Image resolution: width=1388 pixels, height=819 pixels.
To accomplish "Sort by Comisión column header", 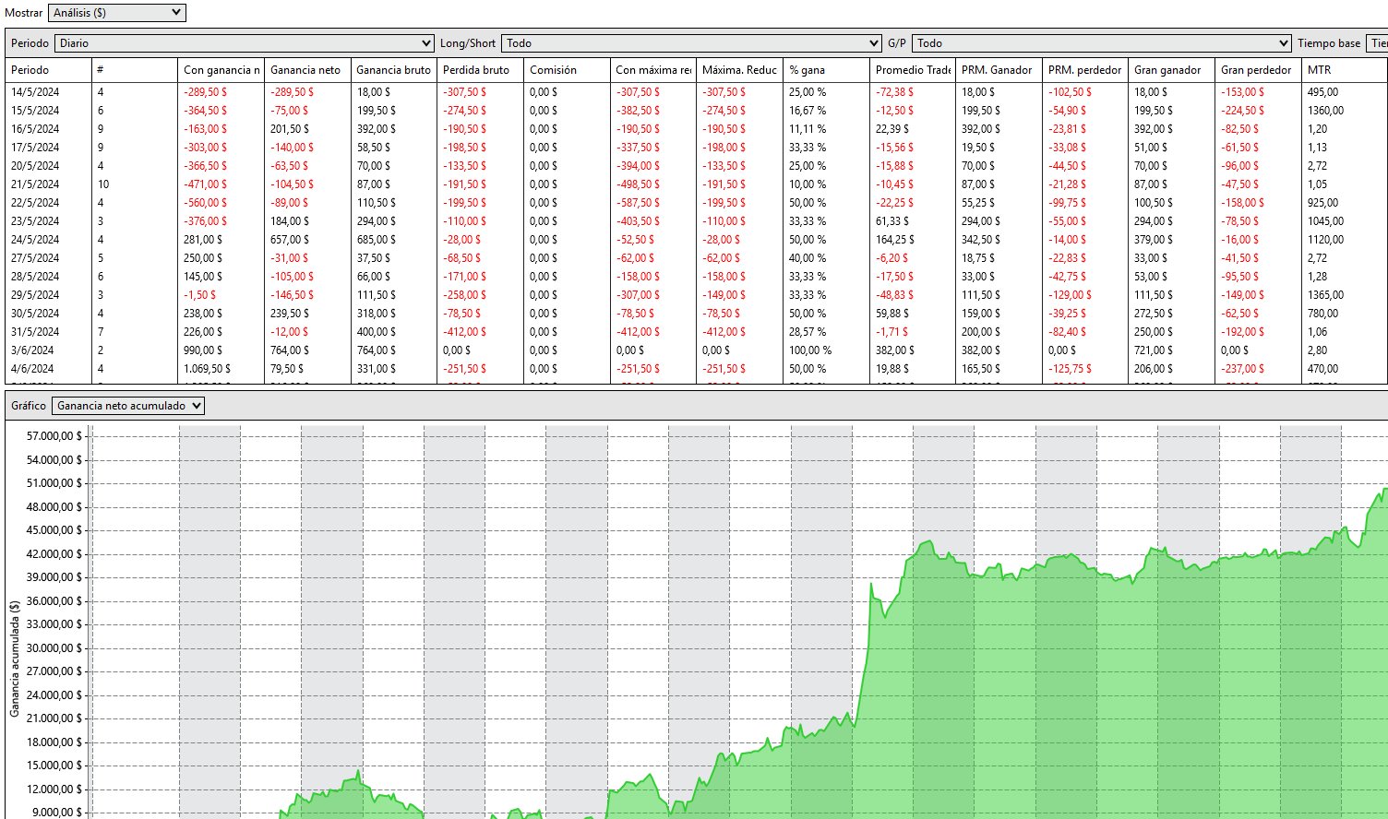I will pyautogui.click(x=567, y=70).
